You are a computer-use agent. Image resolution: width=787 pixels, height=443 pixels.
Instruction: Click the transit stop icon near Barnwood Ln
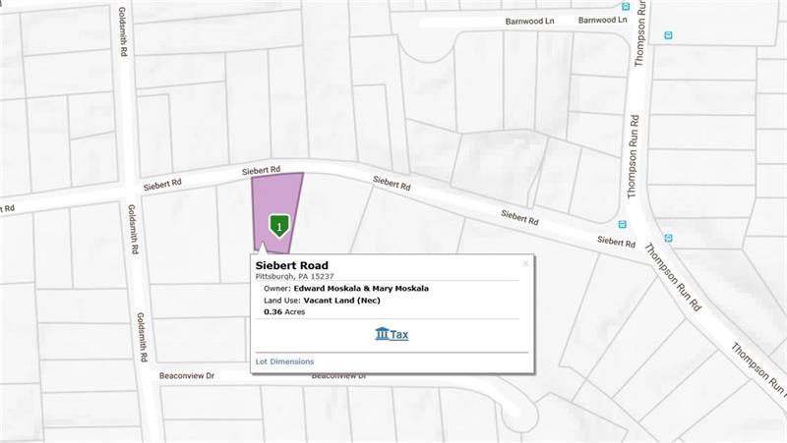pos(626,7)
